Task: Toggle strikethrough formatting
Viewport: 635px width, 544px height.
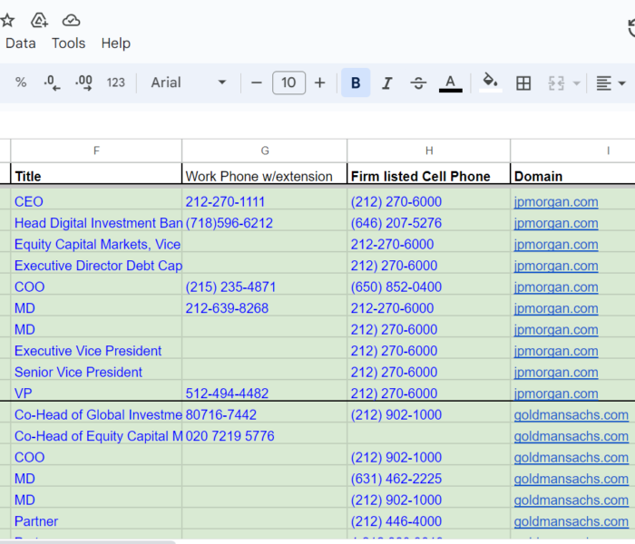Action: (x=418, y=83)
